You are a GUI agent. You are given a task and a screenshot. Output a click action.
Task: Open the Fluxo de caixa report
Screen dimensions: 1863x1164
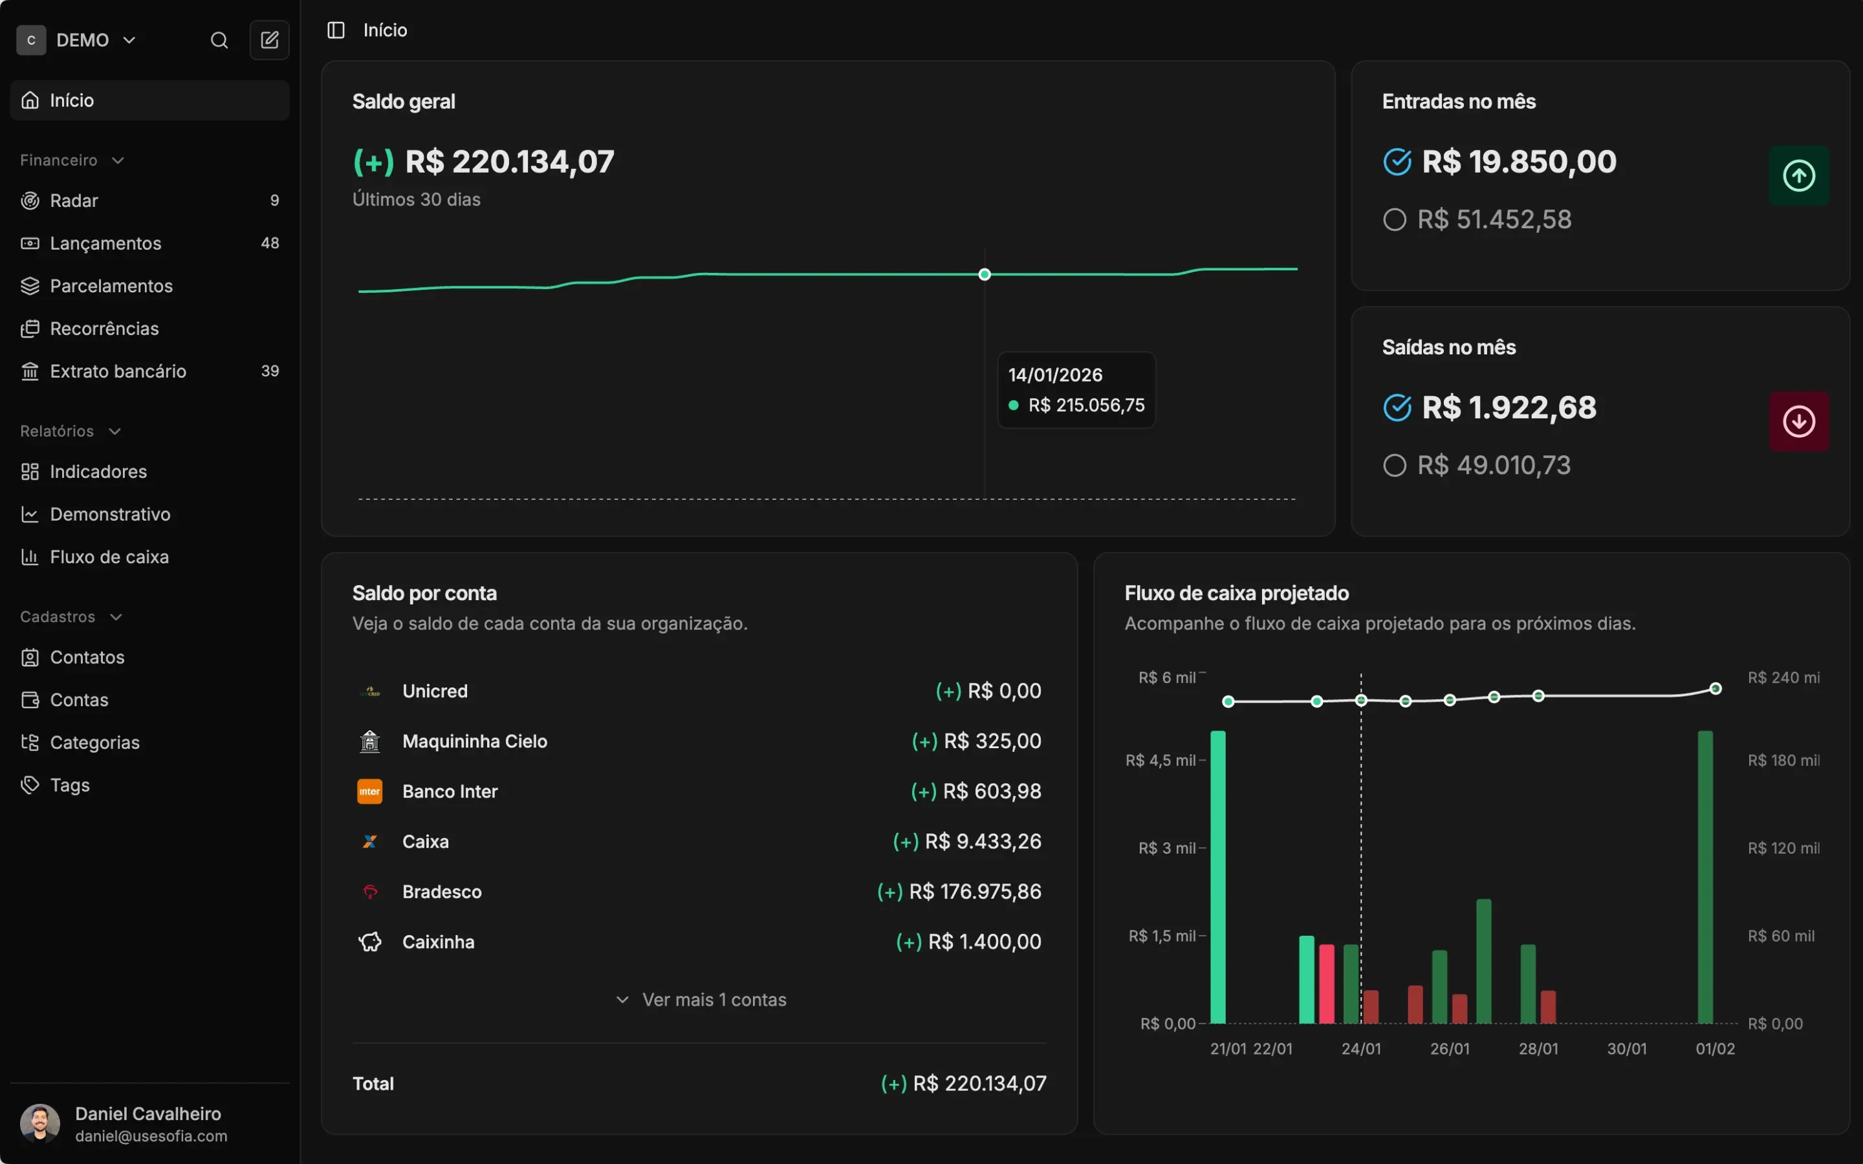tap(109, 557)
